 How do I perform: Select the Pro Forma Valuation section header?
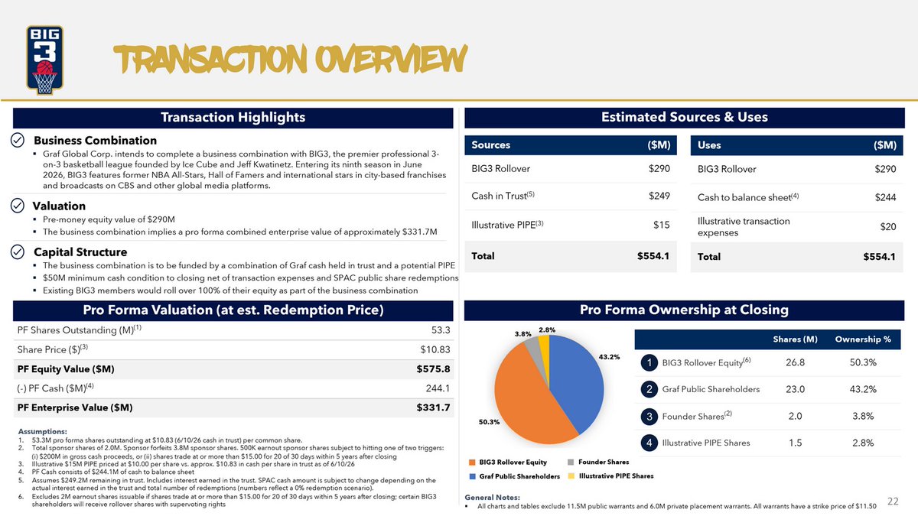pyautogui.click(x=233, y=310)
